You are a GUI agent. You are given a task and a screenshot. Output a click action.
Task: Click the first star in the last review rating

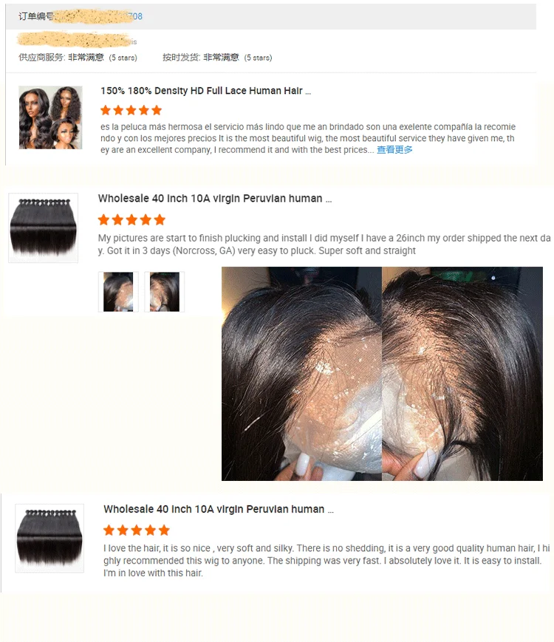pos(109,530)
